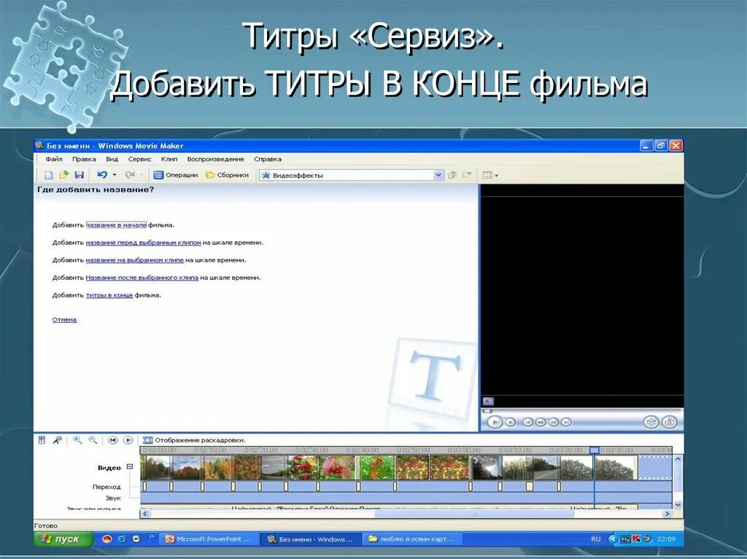Viewport: 747px width, 559px height.
Task: Open the Вид menu
Action: click(x=112, y=159)
